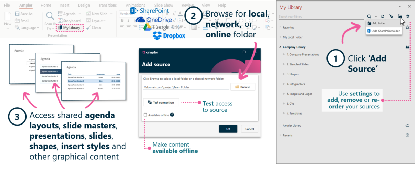Open the Language dropdown in ribbon

pos(28,28)
